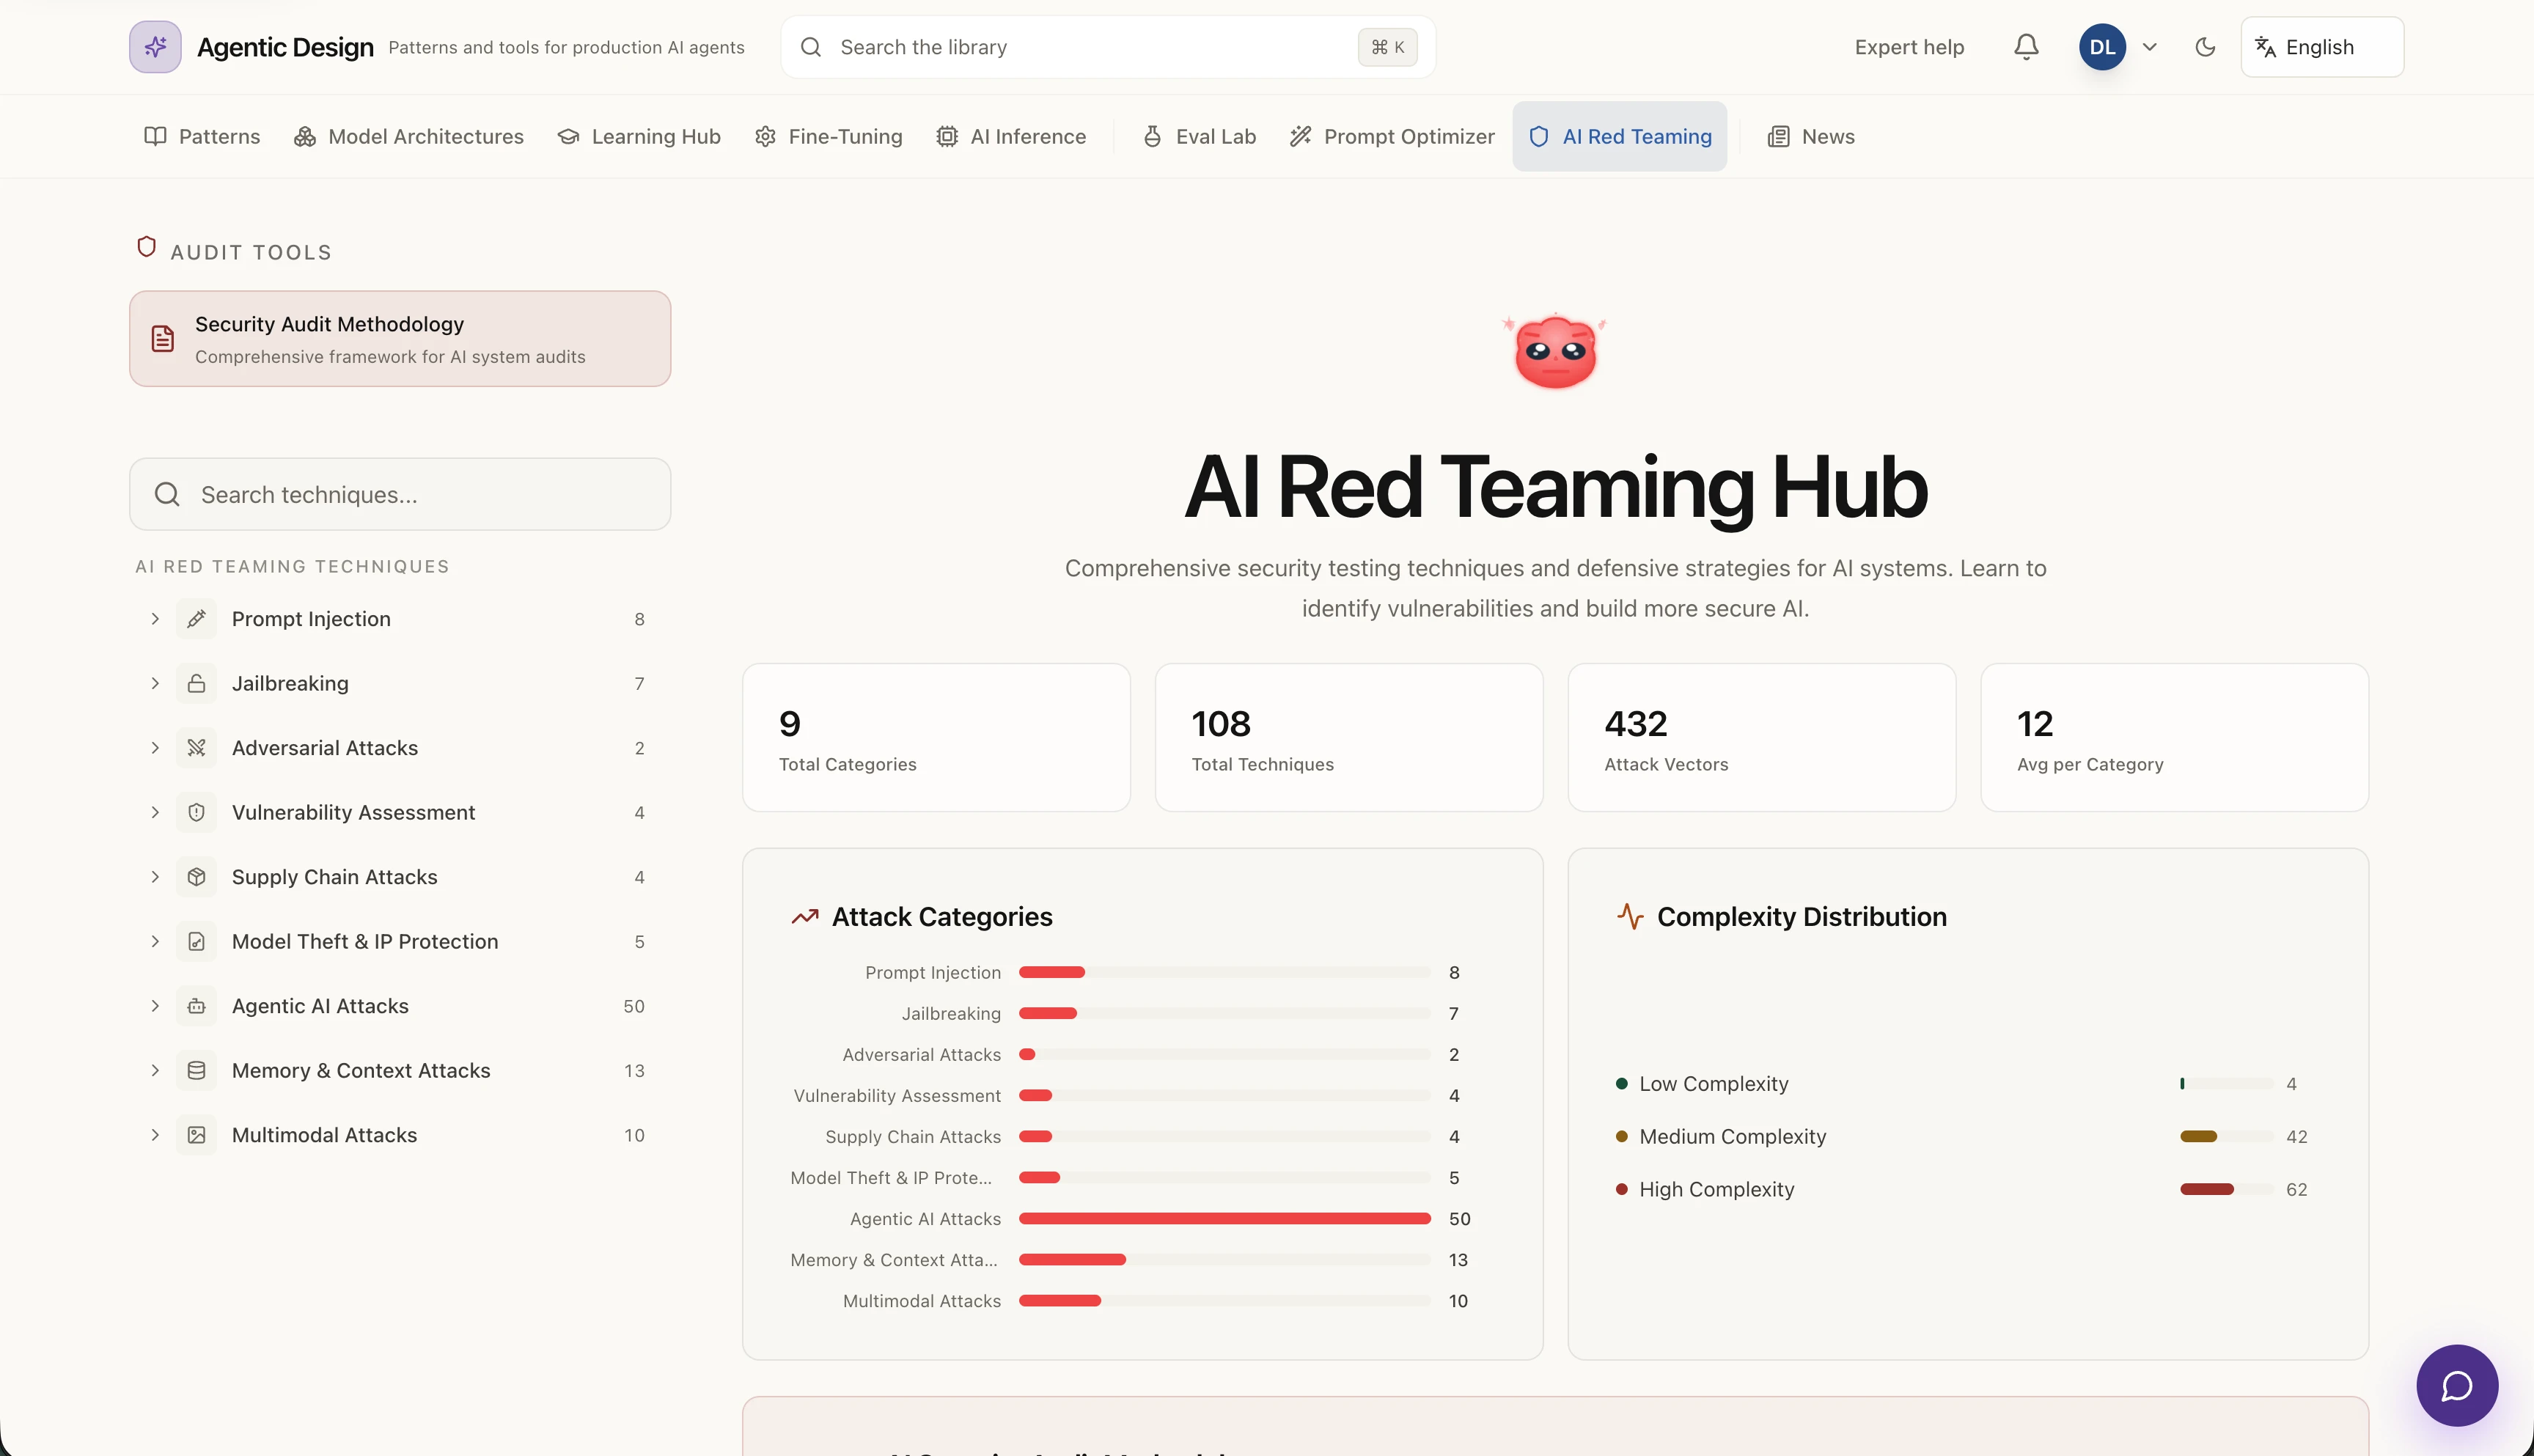This screenshot has height=1456, width=2534.
Task: Open Expert help link
Action: point(1909,47)
